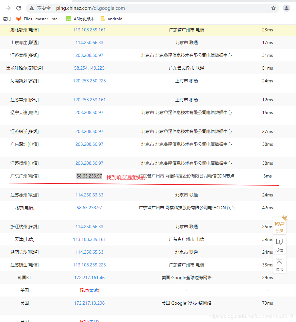Go to top with 顶部 button

click(279, 264)
